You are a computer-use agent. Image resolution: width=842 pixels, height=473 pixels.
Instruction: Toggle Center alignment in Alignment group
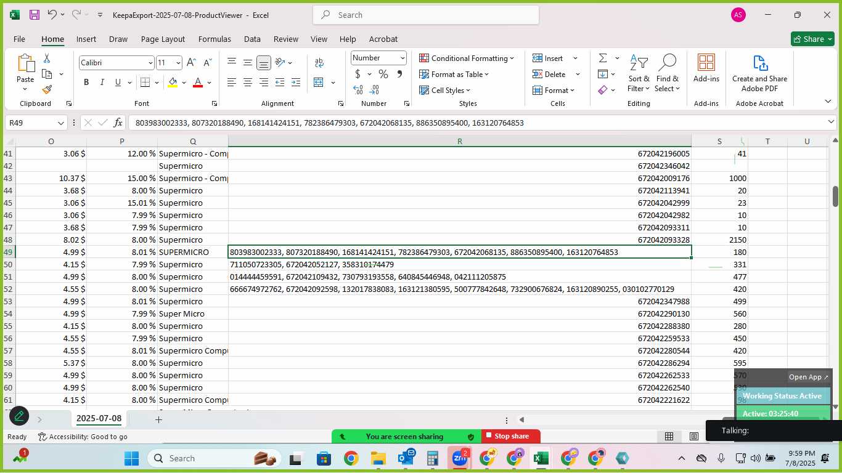247,83
